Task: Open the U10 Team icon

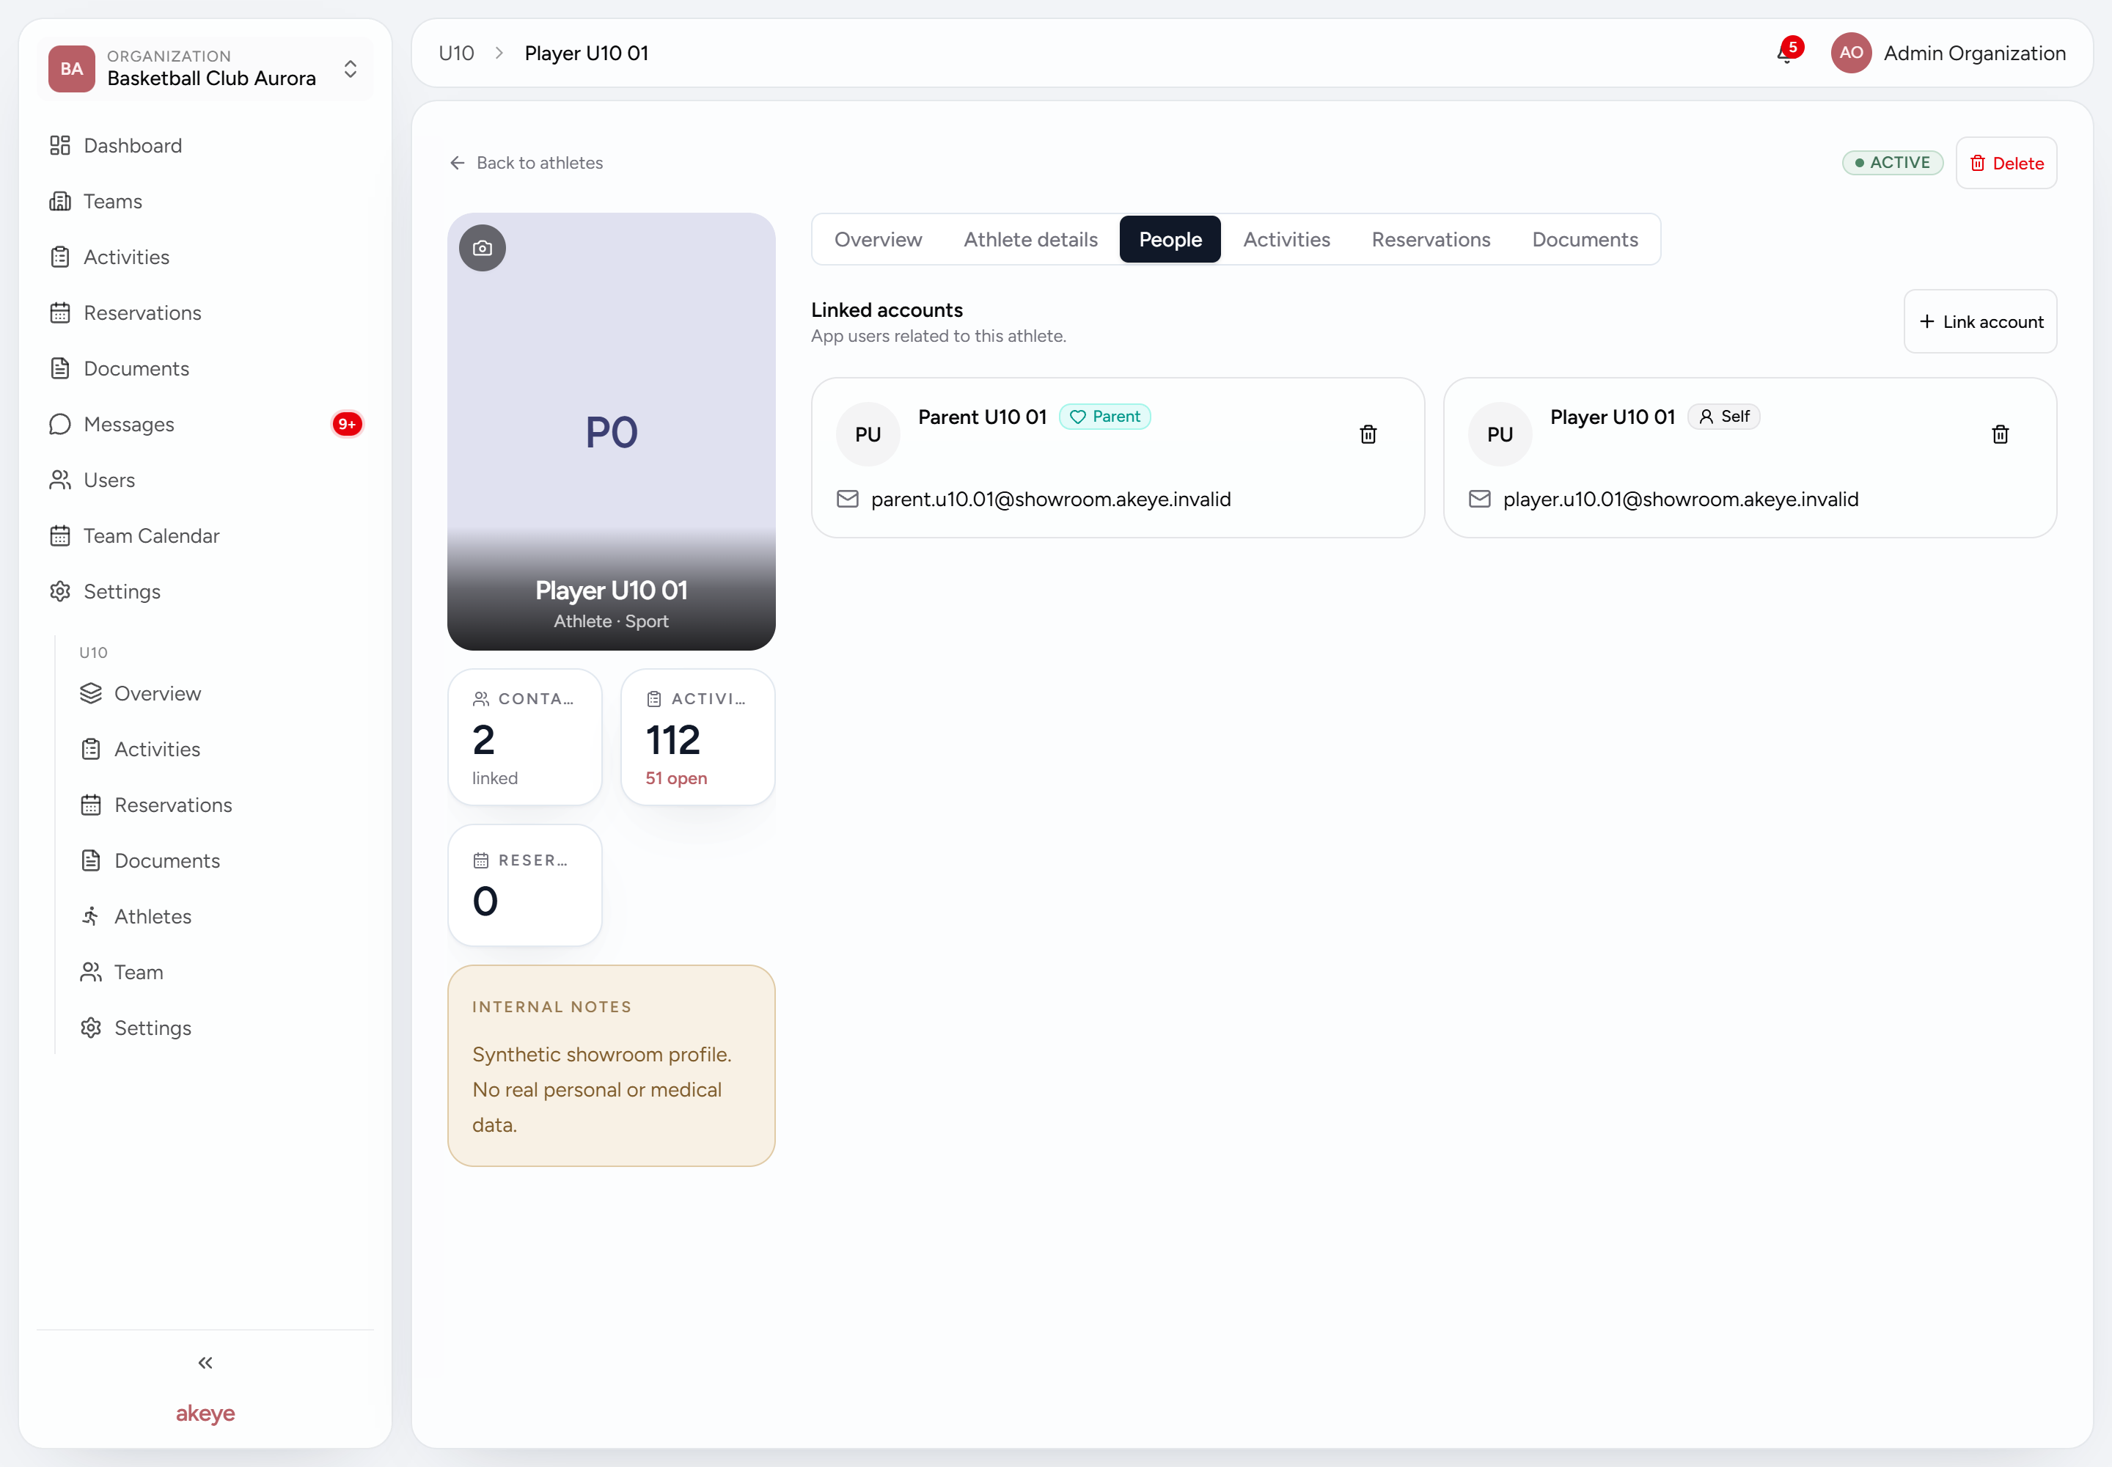Action: (x=90, y=972)
